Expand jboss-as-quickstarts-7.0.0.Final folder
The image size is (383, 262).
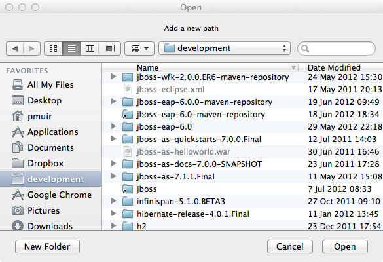click(x=113, y=139)
